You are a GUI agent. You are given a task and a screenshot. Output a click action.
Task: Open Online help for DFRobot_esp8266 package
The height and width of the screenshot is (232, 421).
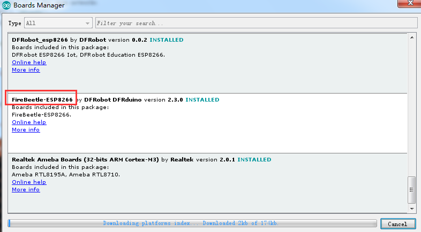click(x=29, y=62)
